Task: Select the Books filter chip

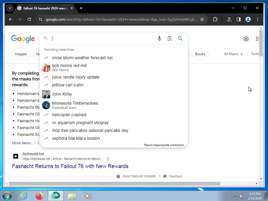Action: 200,54
